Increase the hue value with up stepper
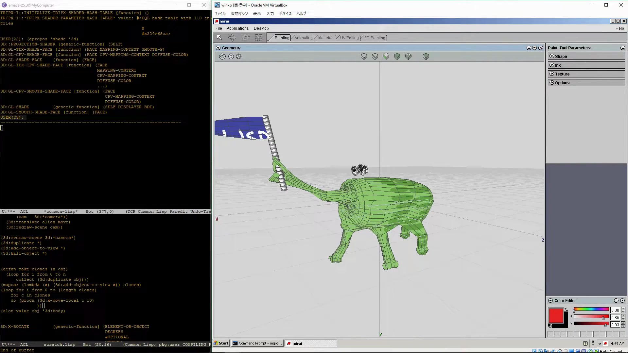Viewport: 628px width, 353px height. (623, 309)
